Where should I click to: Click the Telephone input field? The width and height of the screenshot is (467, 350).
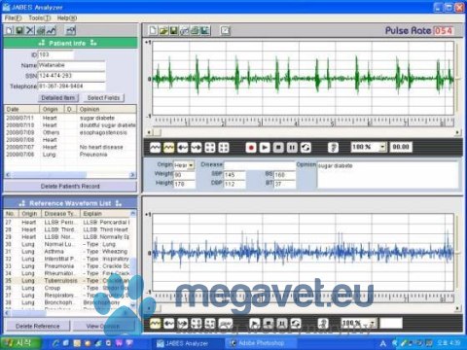tap(72, 87)
